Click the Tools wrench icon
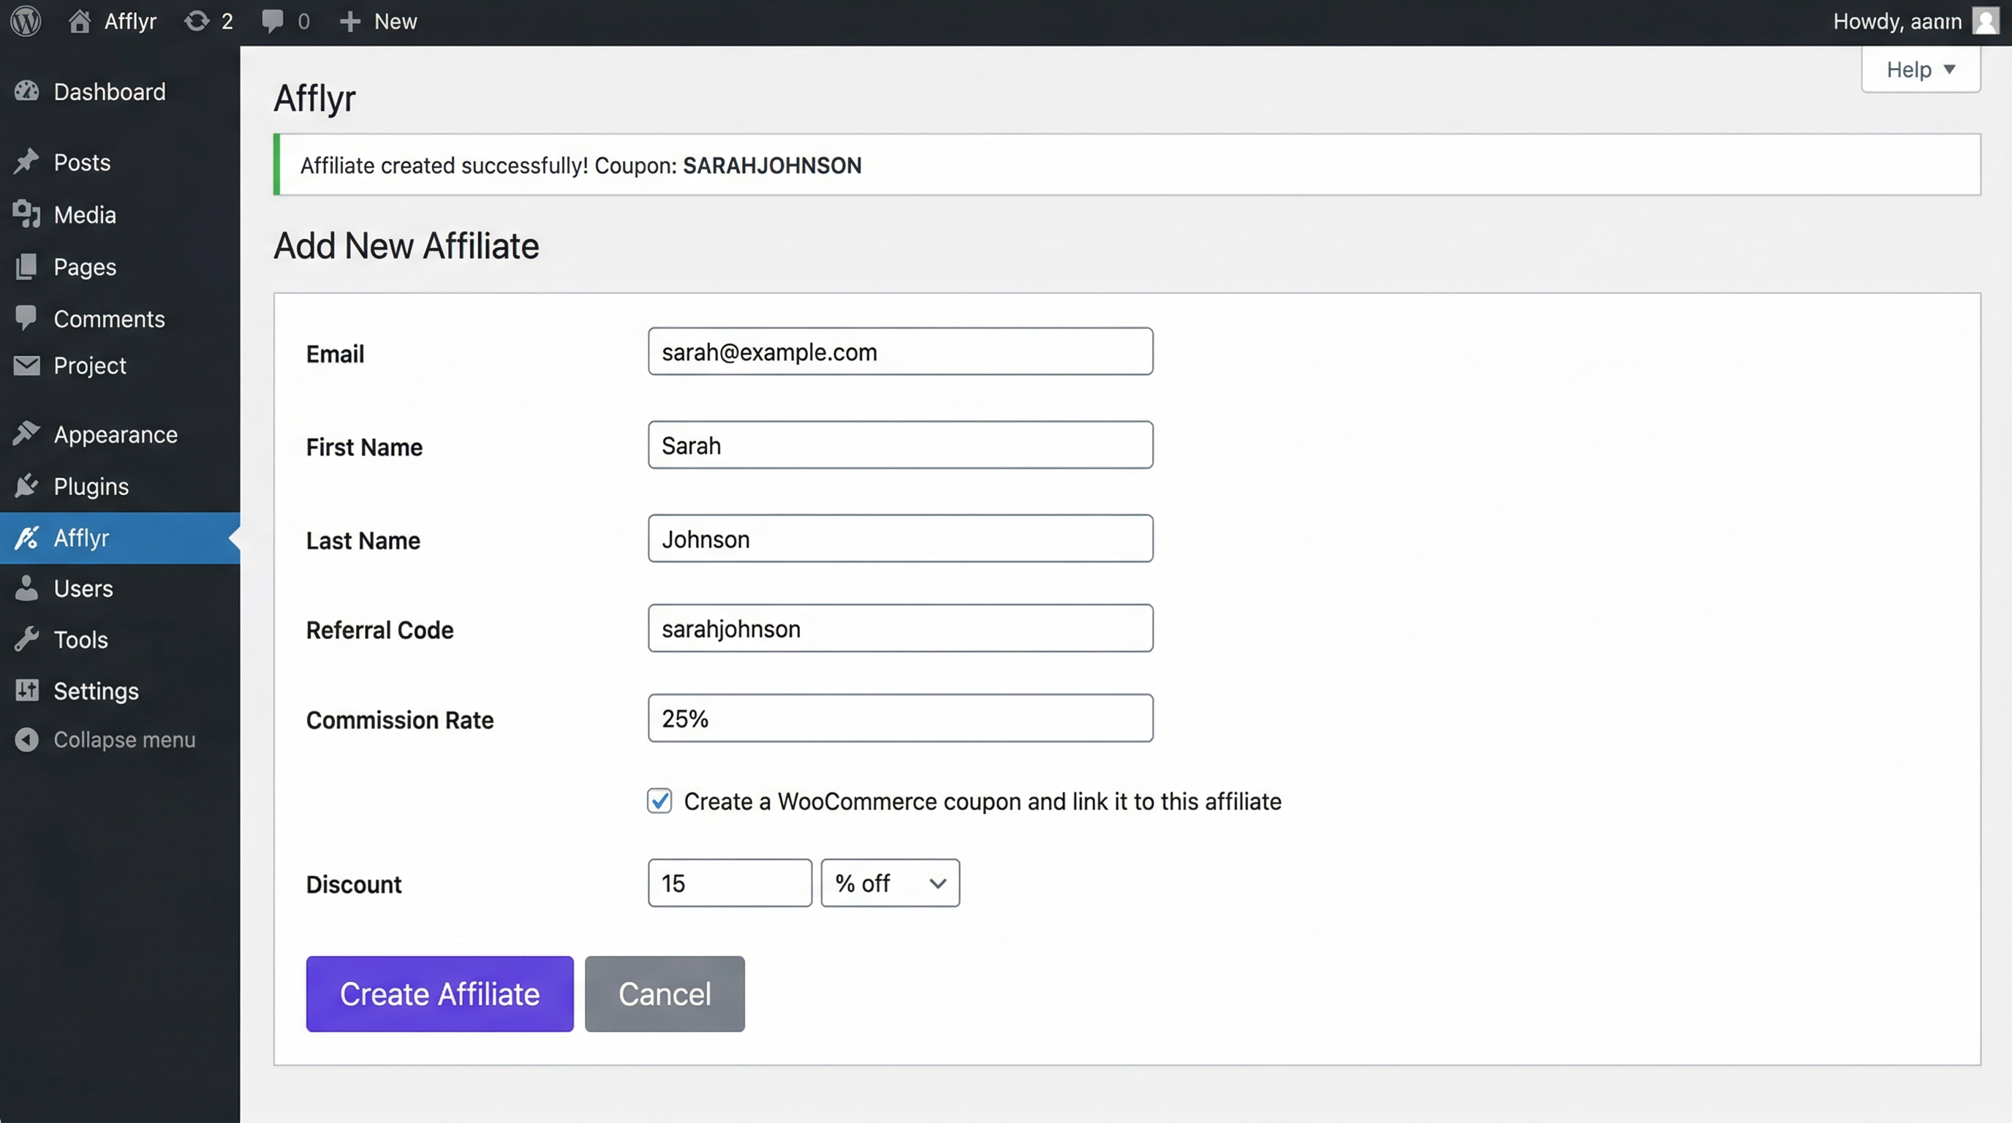2012x1123 pixels. tap(26, 640)
